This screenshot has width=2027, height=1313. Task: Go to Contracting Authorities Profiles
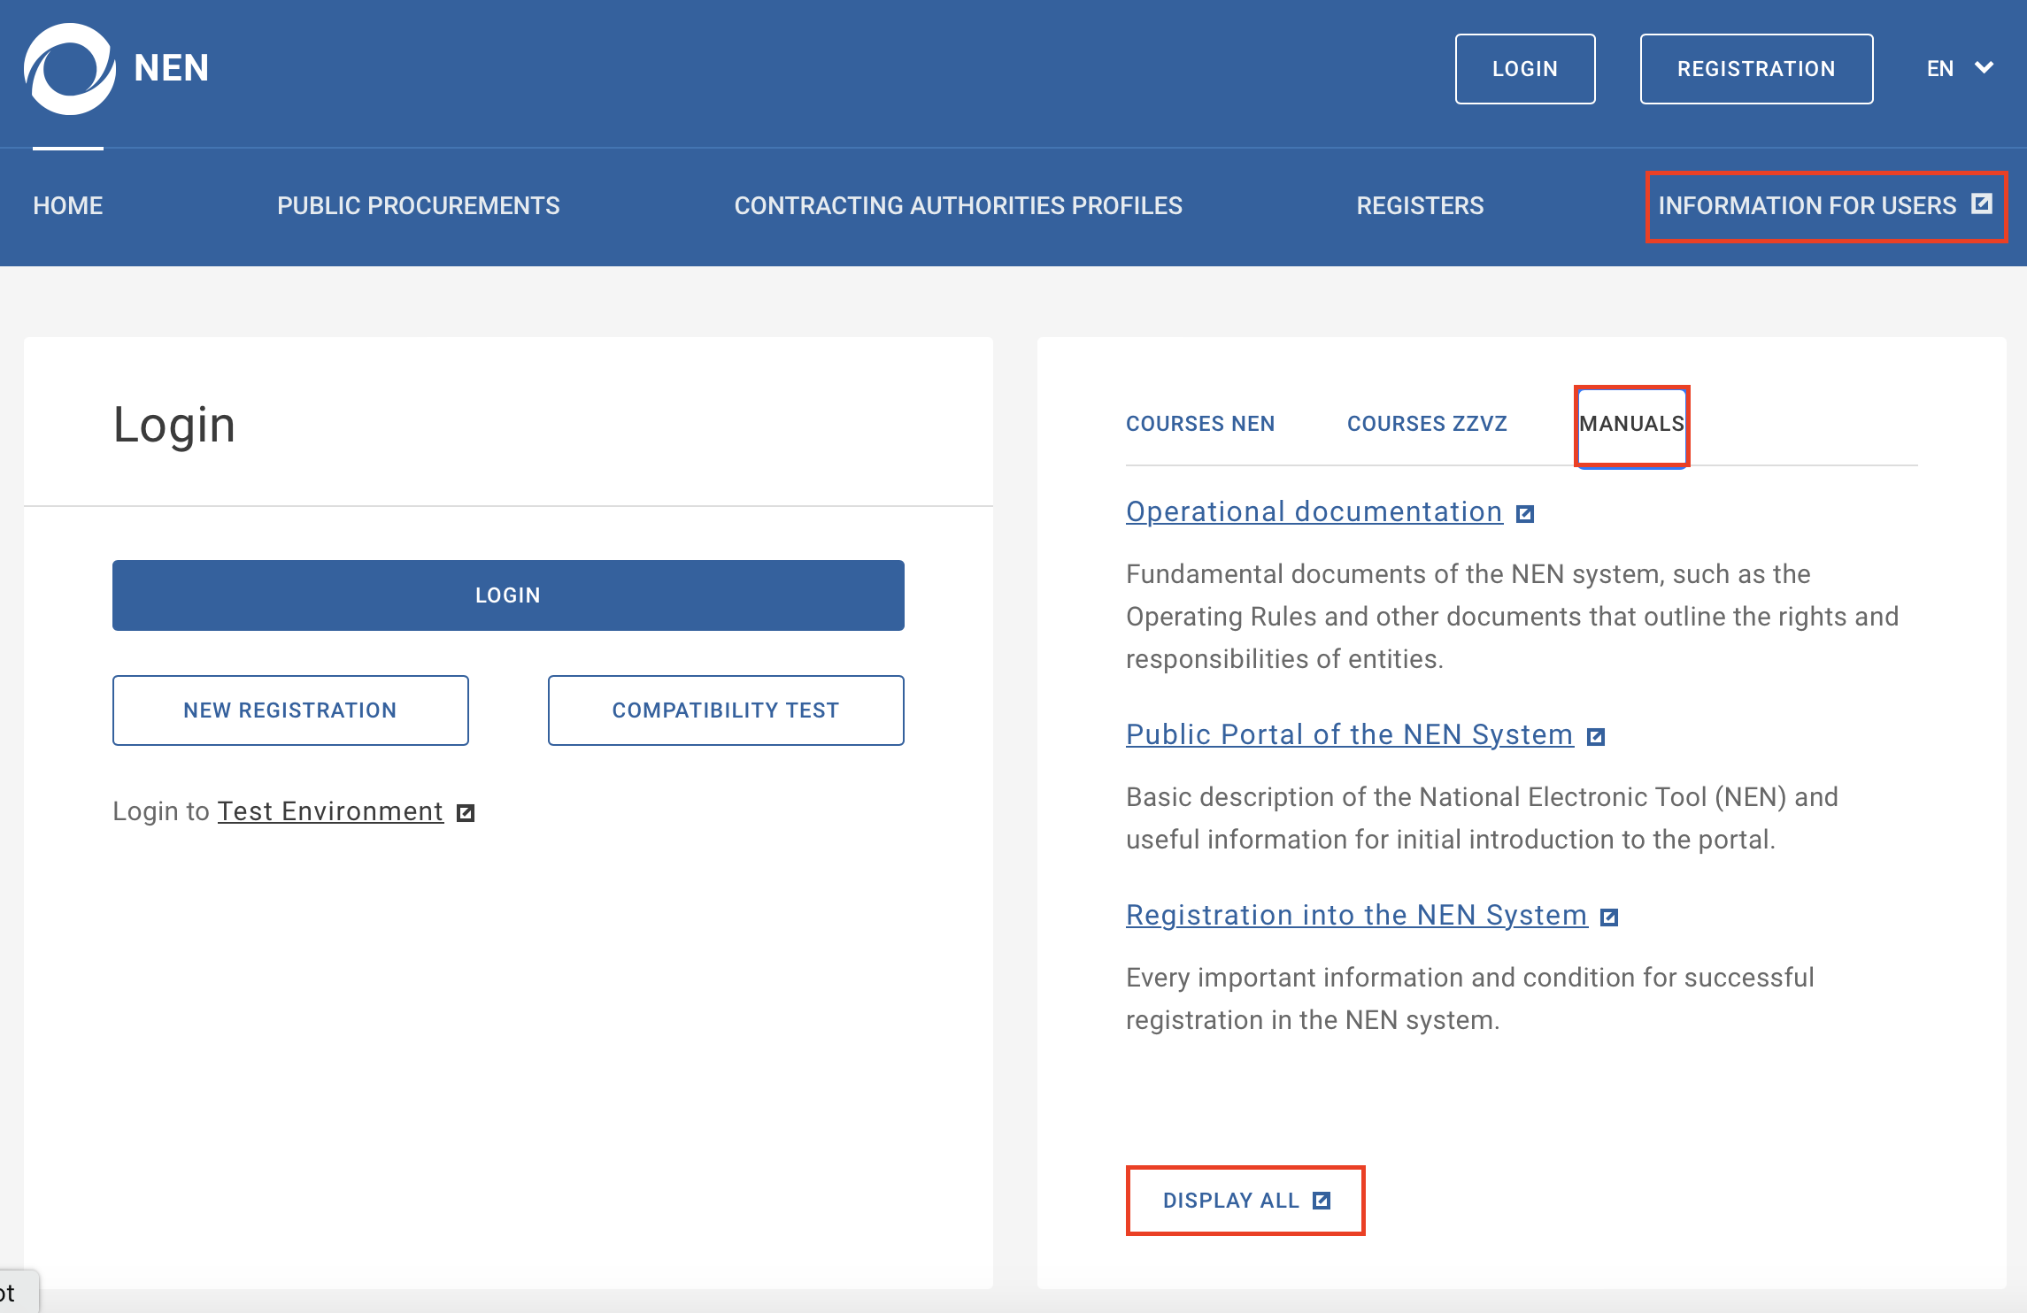[x=958, y=205]
